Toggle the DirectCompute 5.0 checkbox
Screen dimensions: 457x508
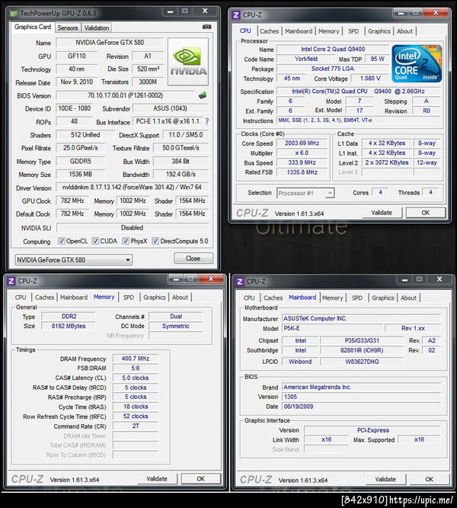coord(155,241)
